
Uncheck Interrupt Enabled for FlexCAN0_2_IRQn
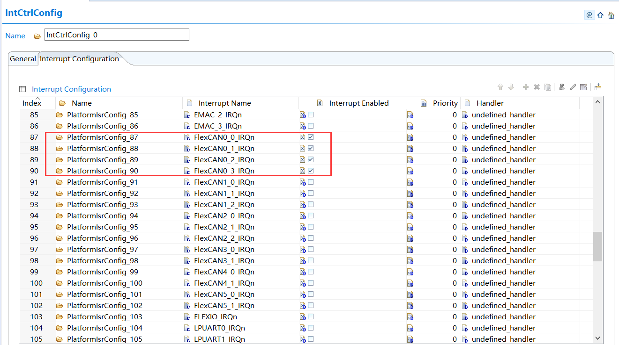311,160
